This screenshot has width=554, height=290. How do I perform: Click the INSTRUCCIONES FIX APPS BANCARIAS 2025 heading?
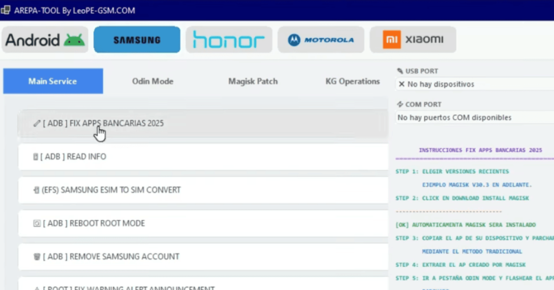[480, 150]
